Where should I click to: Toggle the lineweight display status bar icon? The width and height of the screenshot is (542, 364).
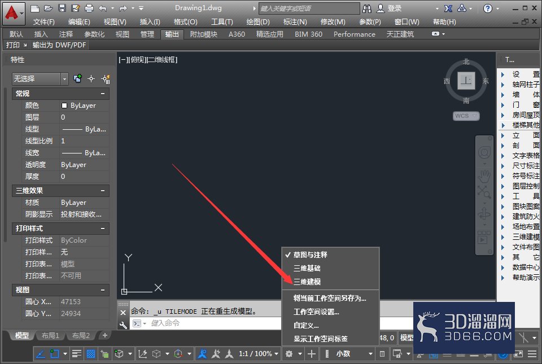(x=76, y=354)
